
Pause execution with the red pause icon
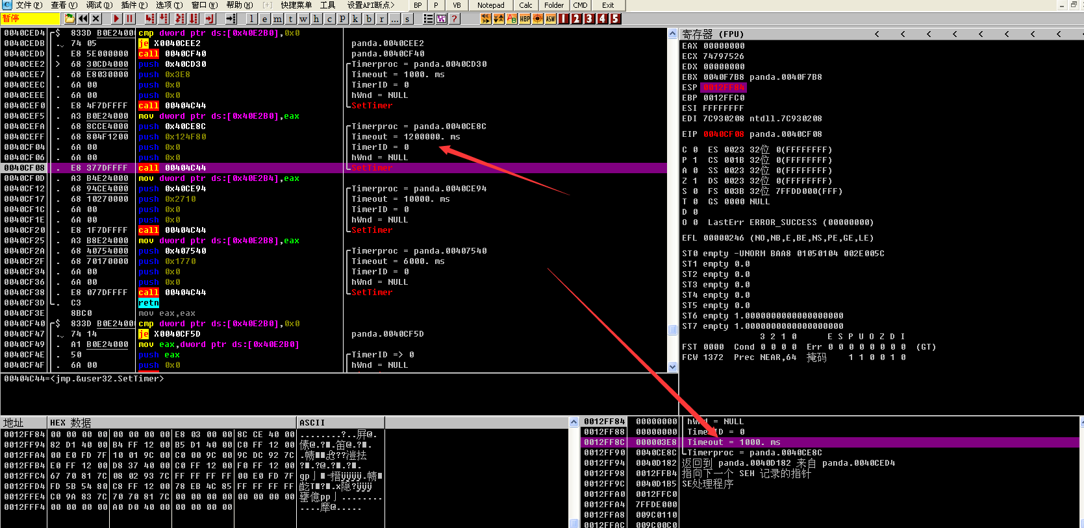point(129,18)
